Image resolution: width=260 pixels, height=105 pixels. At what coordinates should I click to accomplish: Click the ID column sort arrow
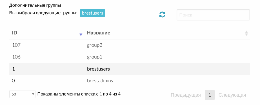pyautogui.click(x=81, y=35)
